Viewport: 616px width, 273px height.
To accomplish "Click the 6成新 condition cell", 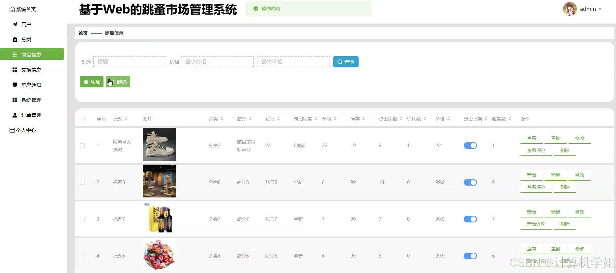I will (x=300, y=146).
